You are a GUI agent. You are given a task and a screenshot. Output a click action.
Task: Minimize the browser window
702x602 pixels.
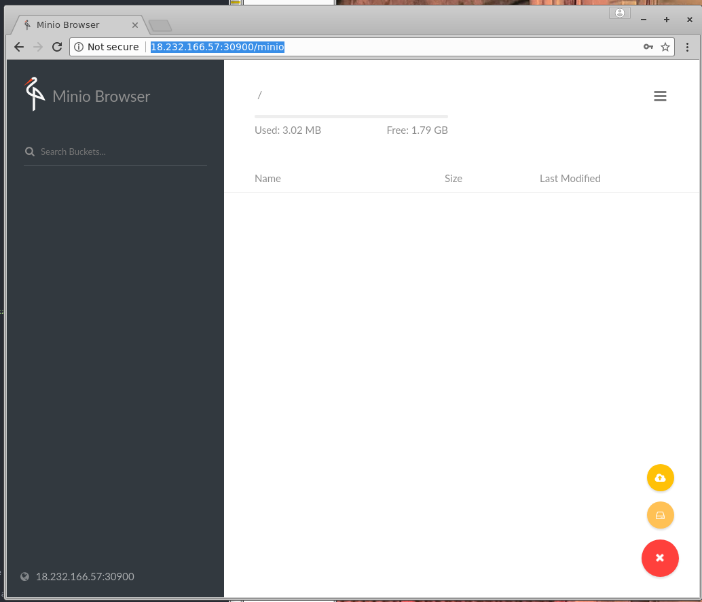644,20
